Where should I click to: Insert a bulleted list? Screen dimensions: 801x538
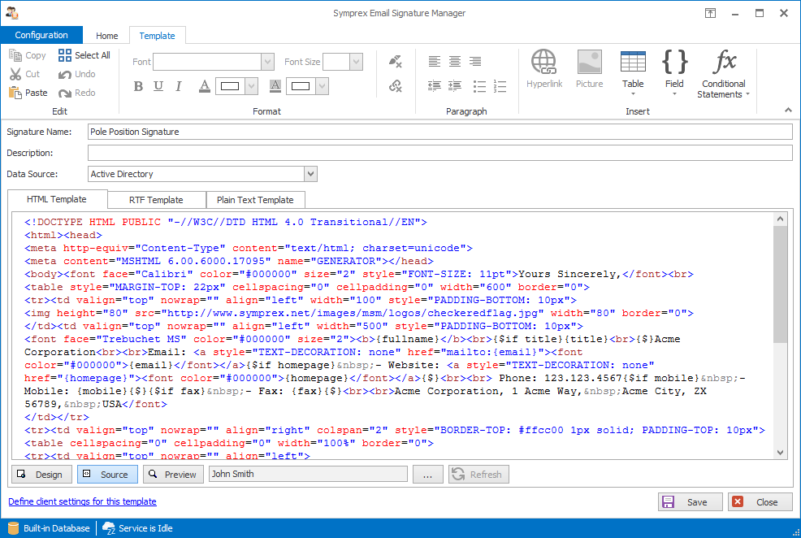[479, 86]
